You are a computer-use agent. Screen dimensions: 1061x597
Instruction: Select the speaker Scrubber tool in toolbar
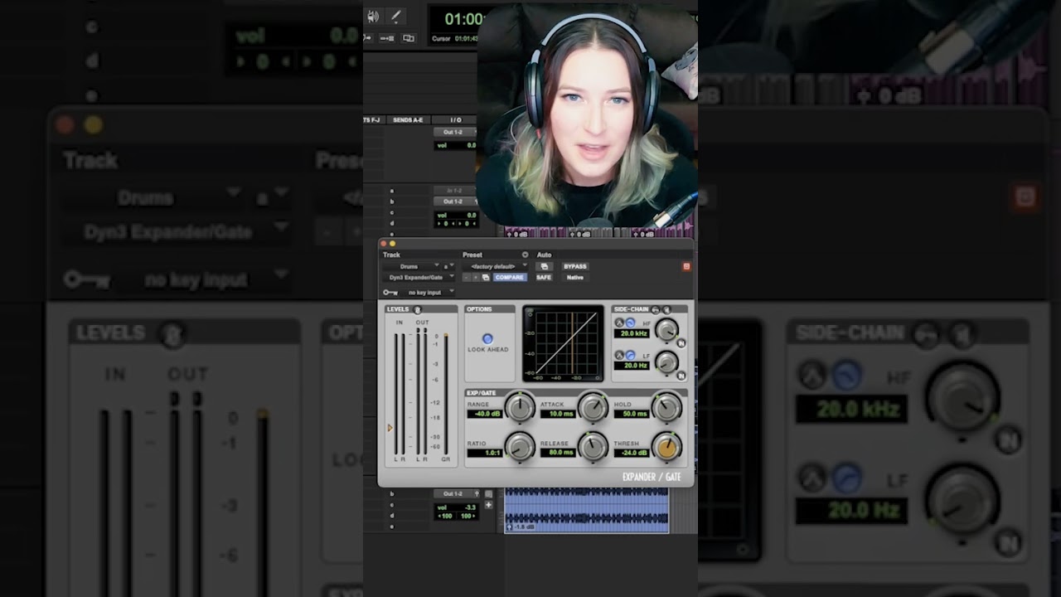372,17
